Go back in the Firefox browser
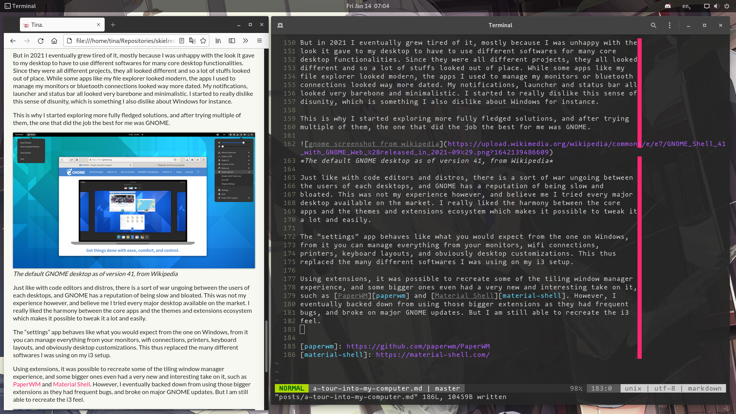The width and height of the screenshot is (736, 414). (x=13, y=41)
